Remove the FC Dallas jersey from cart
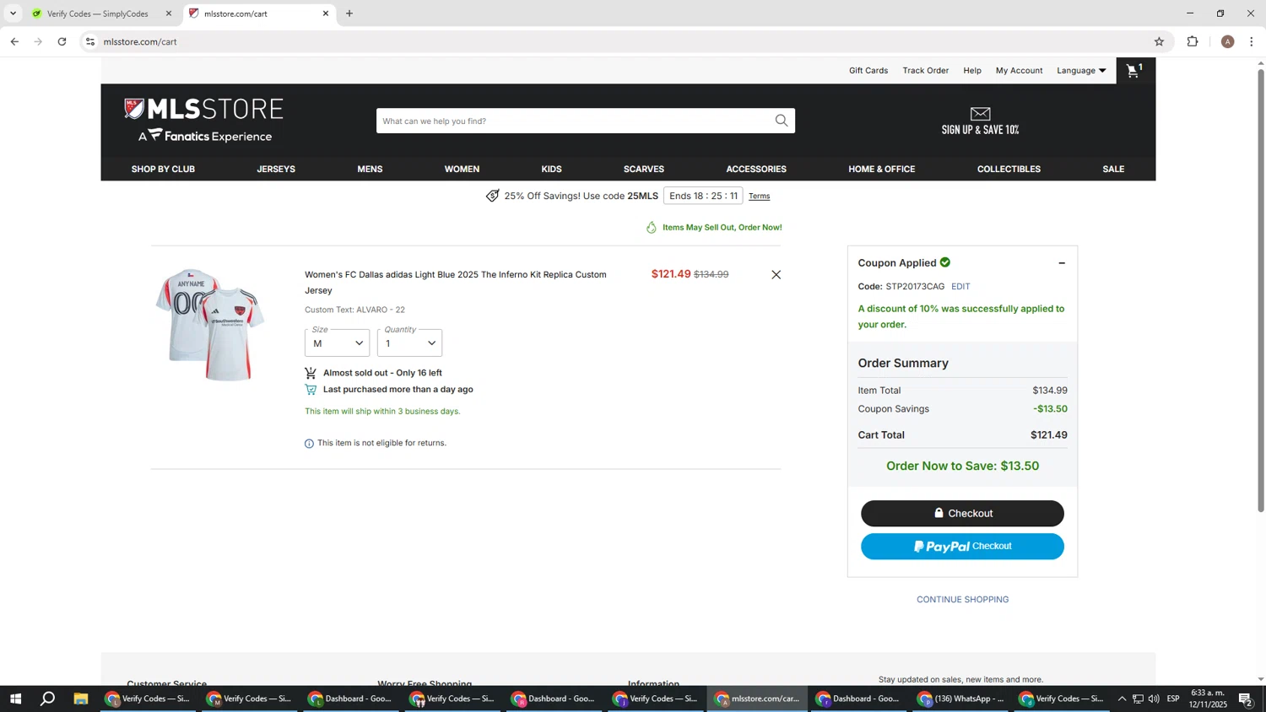The image size is (1266, 712). click(x=776, y=275)
